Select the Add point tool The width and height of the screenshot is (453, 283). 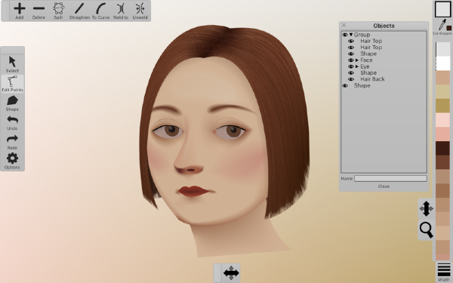20,11
